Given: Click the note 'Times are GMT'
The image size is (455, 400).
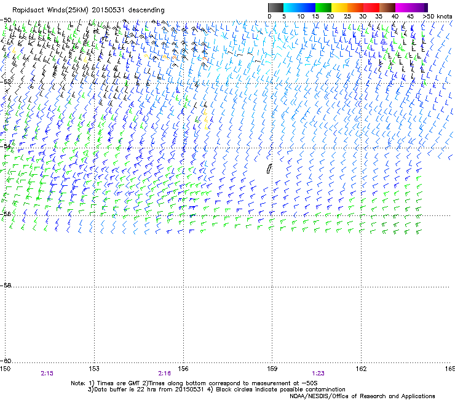Looking at the screenshot, I should tap(119, 383).
